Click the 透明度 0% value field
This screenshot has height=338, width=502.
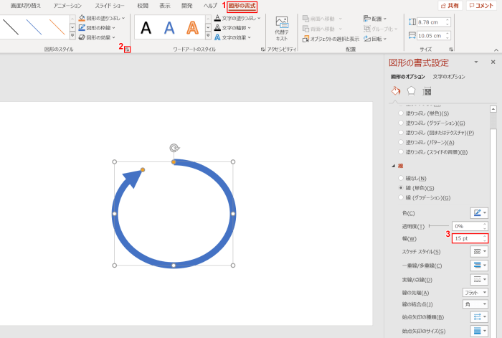point(469,226)
